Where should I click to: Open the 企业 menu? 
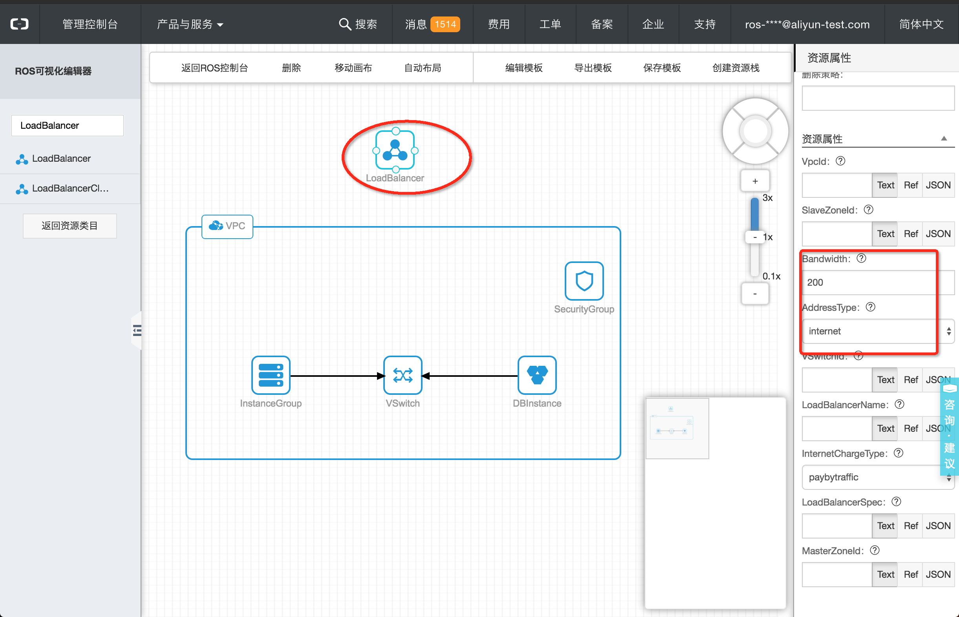(x=653, y=24)
